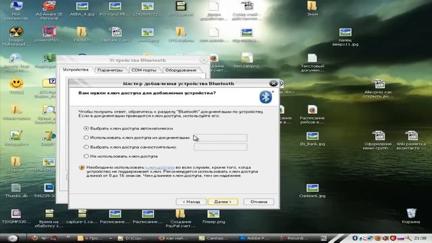432x243 pixels.
Task: Select use passkey from documentation option
Action: [x=86, y=138]
